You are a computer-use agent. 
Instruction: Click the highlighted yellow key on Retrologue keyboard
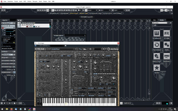(x=66, y=104)
